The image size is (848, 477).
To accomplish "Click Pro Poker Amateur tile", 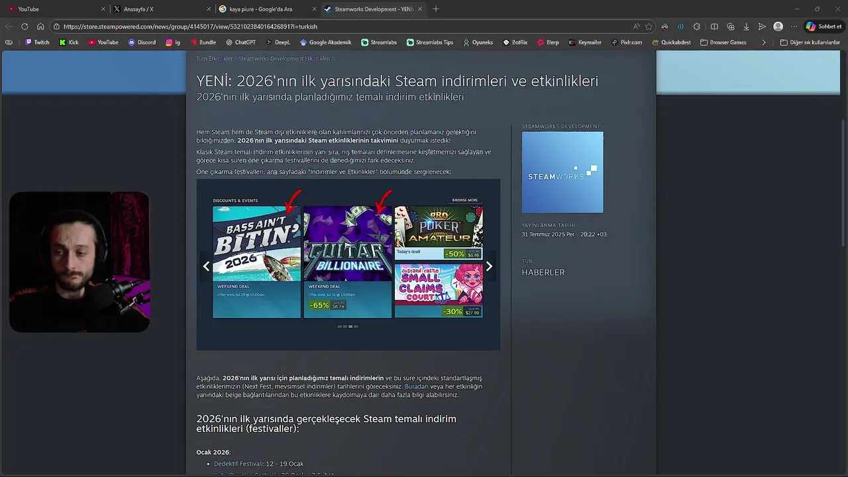I will coord(439,233).
